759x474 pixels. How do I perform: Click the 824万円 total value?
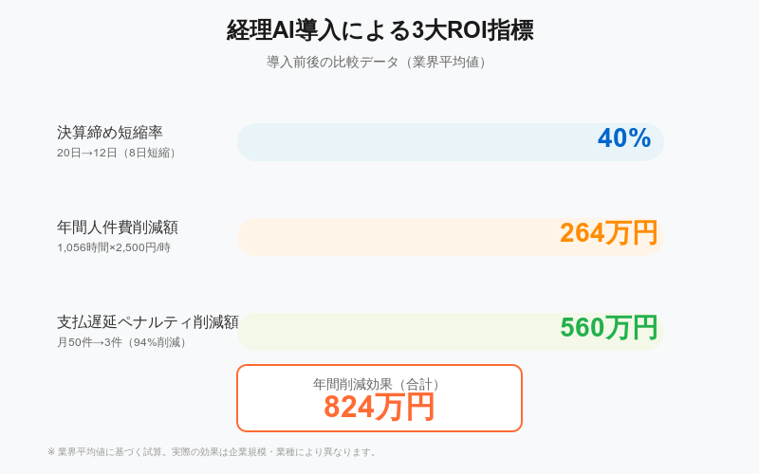pyautogui.click(x=379, y=408)
